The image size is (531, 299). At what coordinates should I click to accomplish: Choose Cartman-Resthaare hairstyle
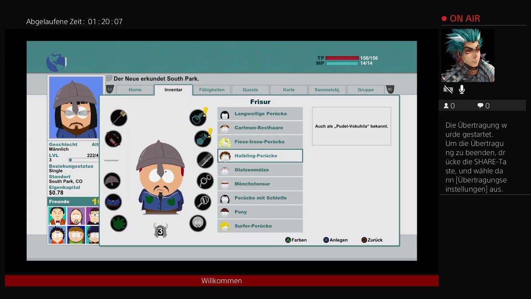260,127
